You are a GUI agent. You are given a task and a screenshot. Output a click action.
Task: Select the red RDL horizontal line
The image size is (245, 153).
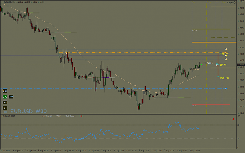211,104
